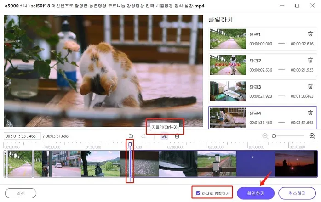Click the sunset frame in timeline

point(296,164)
